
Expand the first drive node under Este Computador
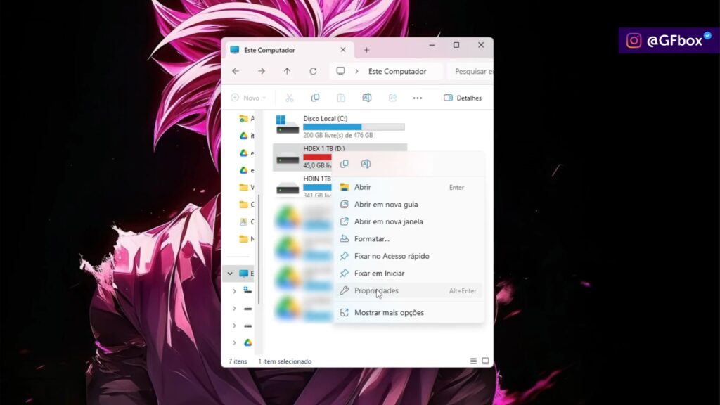[x=234, y=291]
